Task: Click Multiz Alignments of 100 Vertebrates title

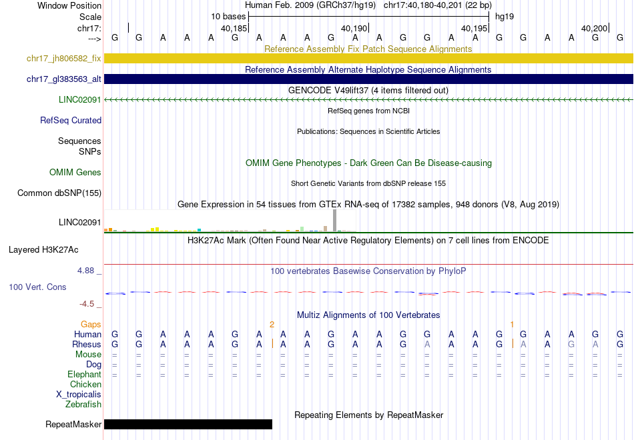Action: click(368, 315)
